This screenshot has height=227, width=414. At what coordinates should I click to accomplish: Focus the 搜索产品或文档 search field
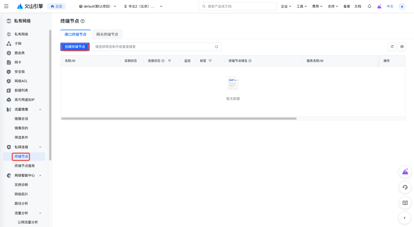coord(238,6)
